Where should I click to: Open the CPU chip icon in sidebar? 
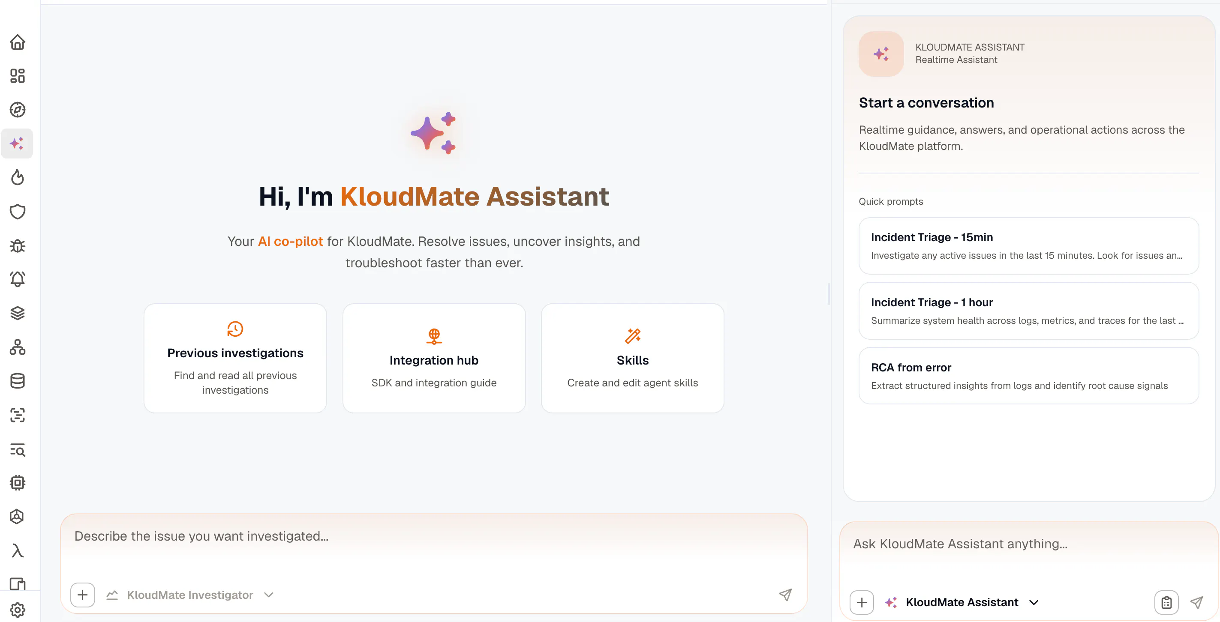click(x=18, y=482)
